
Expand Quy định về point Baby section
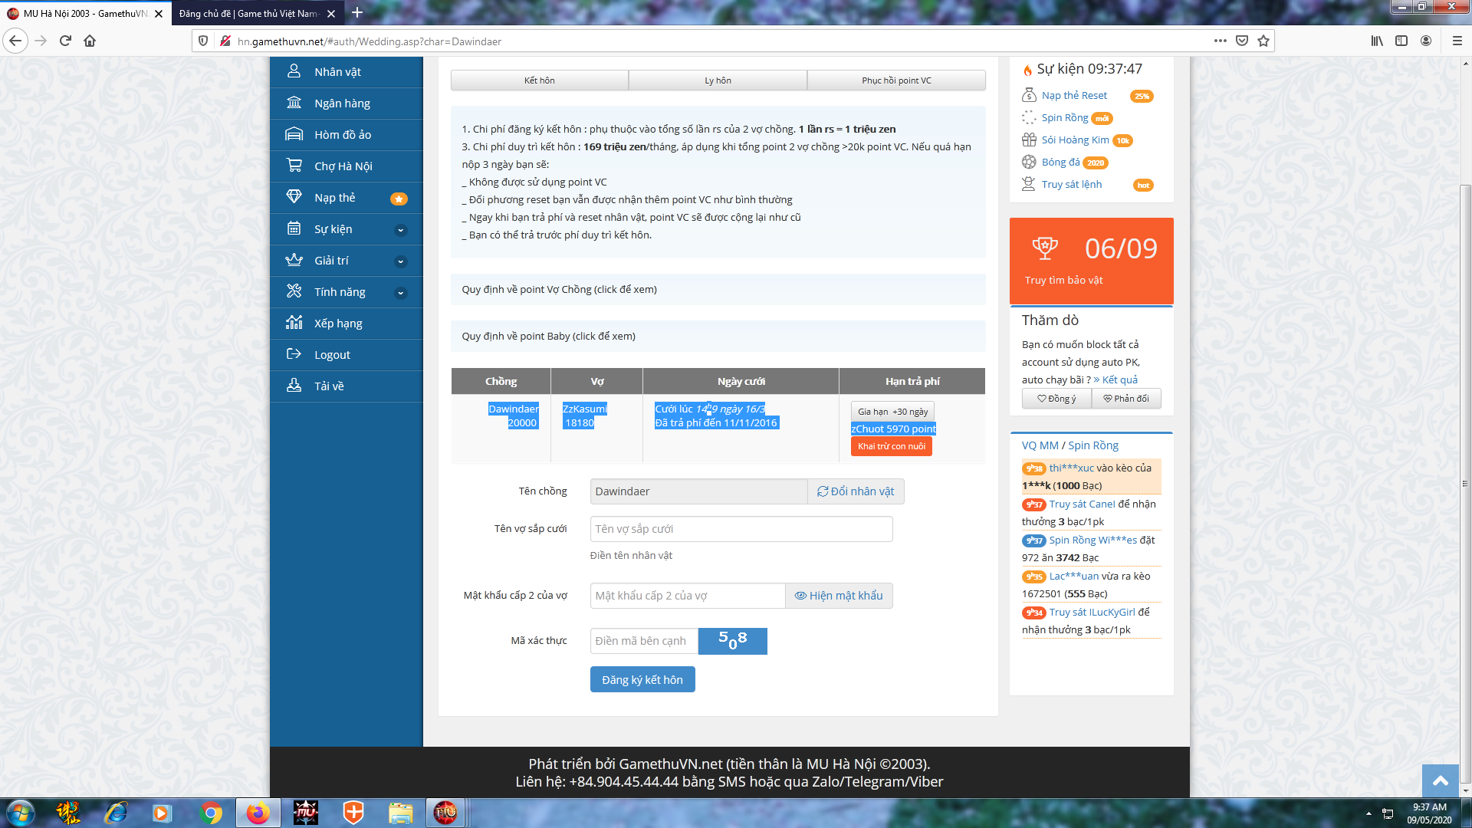coord(548,336)
